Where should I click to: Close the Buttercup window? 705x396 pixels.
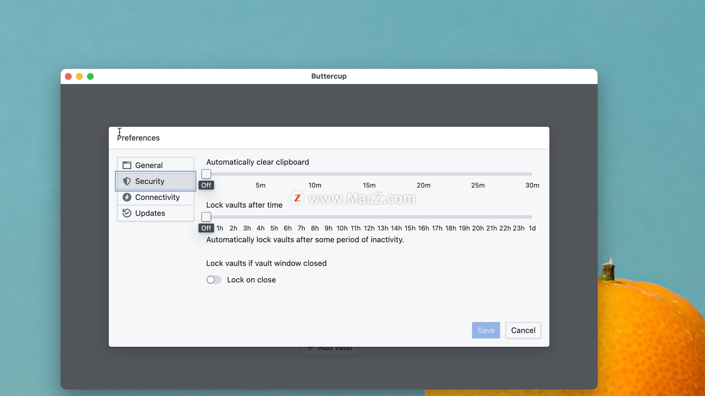68,76
